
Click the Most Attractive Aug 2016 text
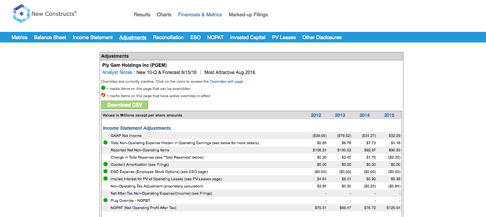[x=230, y=72]
